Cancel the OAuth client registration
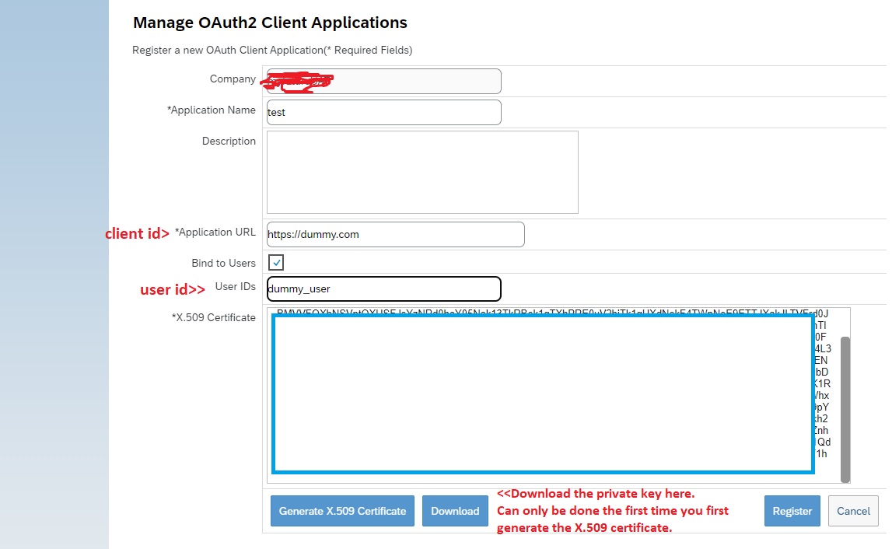The height and width of the screenshot is (549, 892). tap(853, 511)
